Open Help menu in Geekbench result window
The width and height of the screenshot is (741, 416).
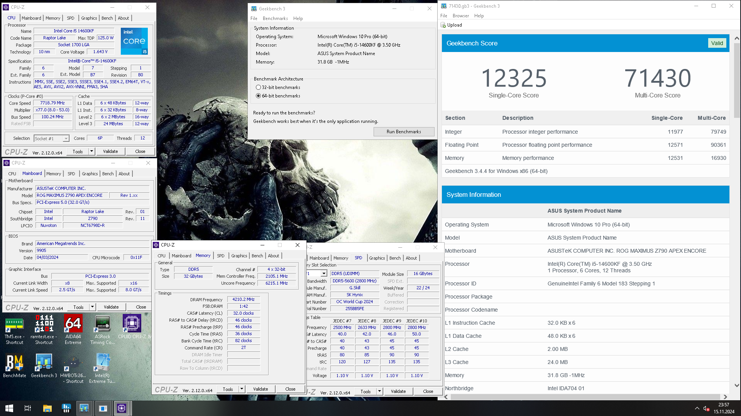point(479,16)
